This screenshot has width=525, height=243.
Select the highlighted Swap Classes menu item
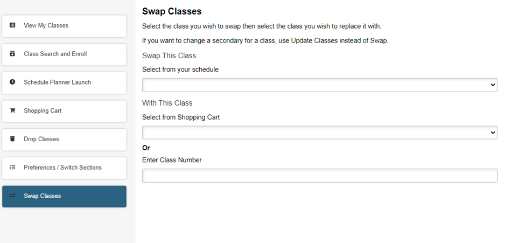64,196
